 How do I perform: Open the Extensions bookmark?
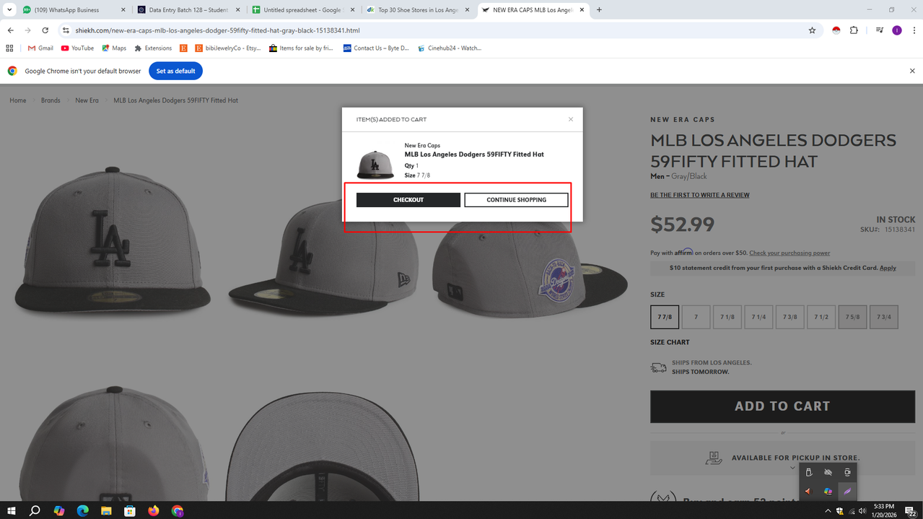(x=153, y=48)
